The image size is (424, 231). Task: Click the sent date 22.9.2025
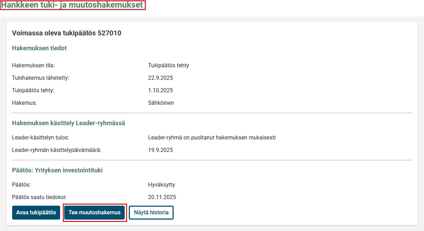pyautogui.click(x=160, y=78)
